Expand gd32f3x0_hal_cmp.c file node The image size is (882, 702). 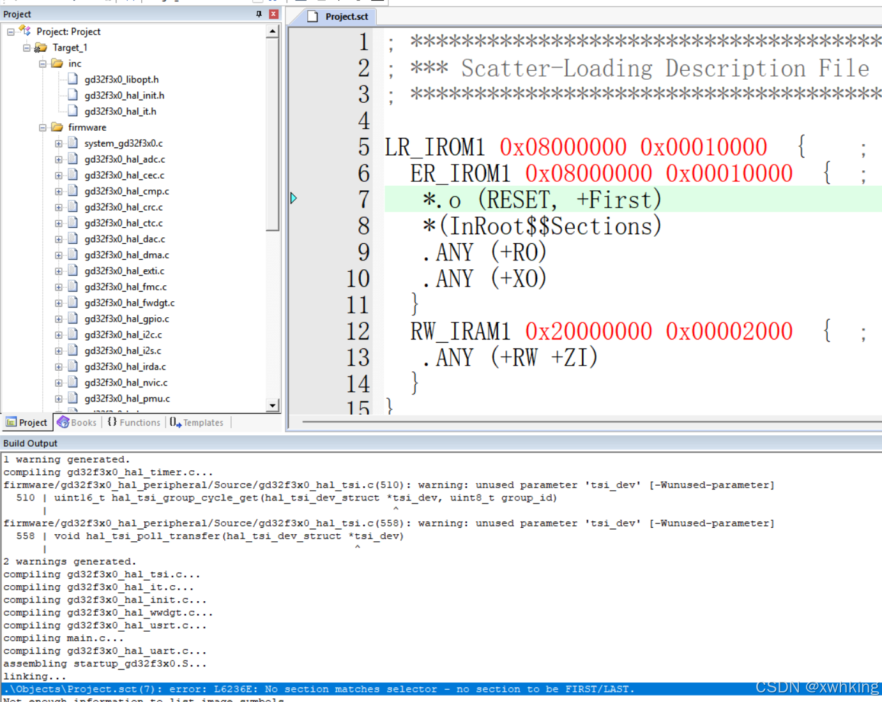click(59, 191)
